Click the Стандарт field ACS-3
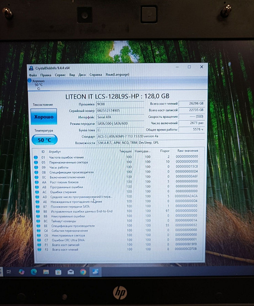Viewport: 254px width, 306px height. [x=150, y=136]
